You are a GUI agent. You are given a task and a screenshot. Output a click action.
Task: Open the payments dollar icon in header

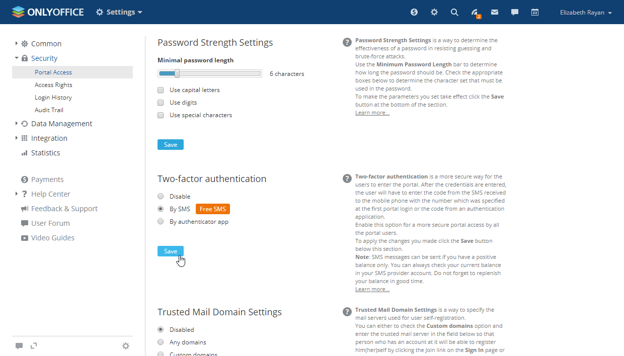[x=414, y=12]
